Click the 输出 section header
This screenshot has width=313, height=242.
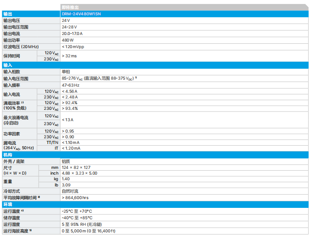(8, 14)
